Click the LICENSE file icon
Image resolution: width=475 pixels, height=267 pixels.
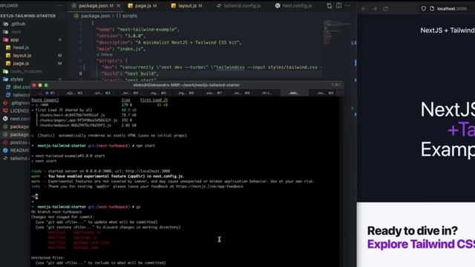pyautogui.click(x=5, y=111)
